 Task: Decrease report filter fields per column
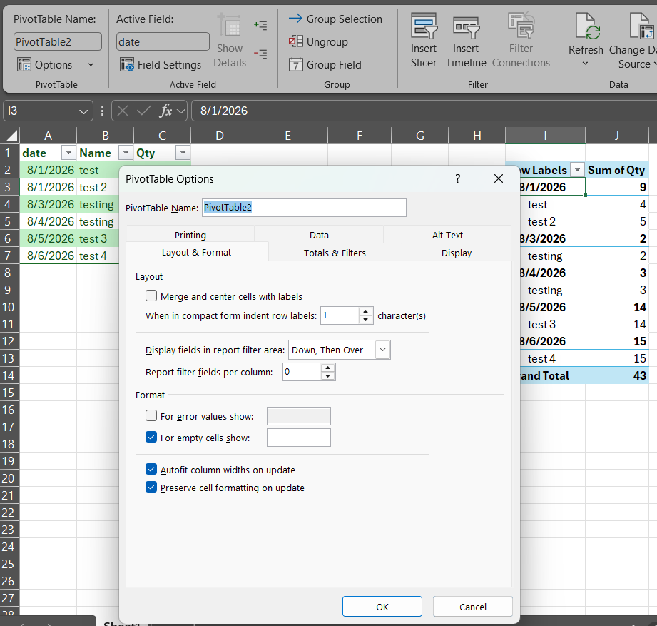click(x=327, y=376)
